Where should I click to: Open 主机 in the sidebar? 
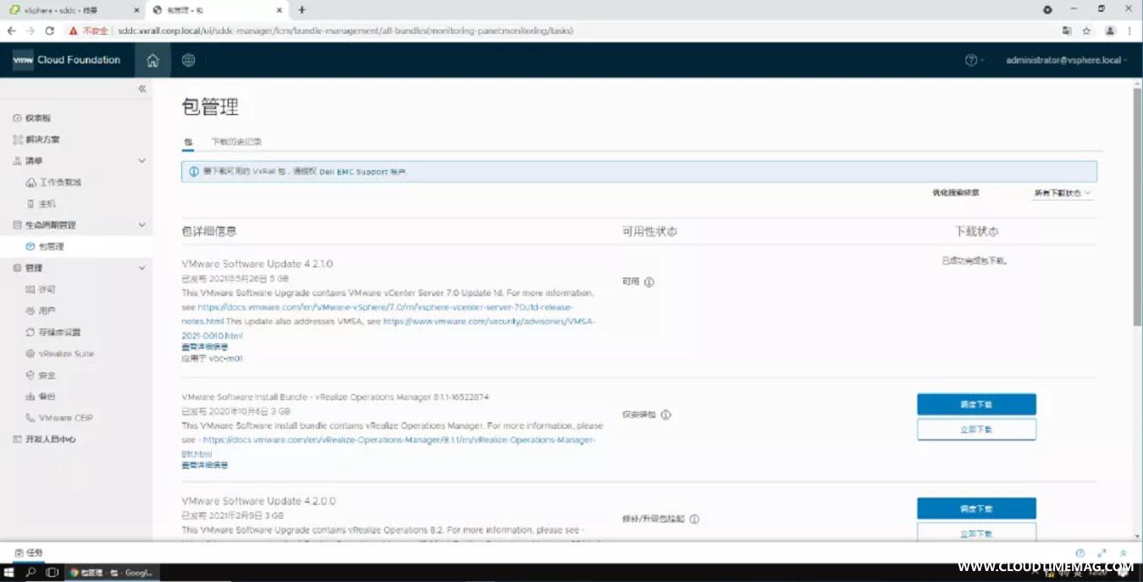click(47, 204)
